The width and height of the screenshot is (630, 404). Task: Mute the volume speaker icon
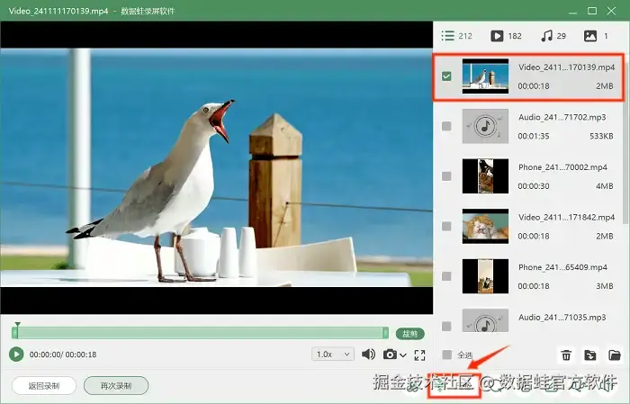tap(368, 355)
